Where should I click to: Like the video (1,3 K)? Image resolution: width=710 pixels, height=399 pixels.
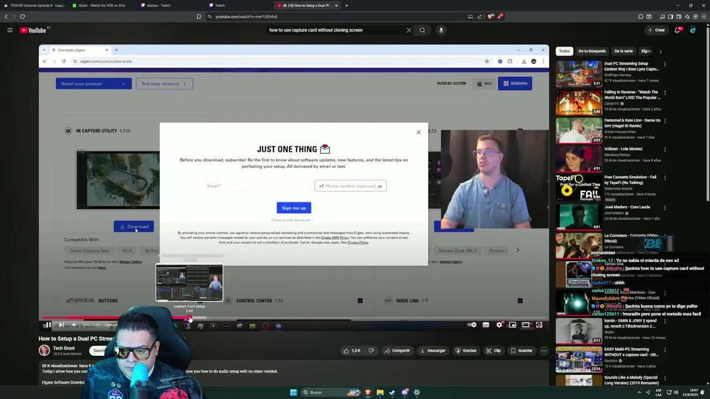[x=352, y=351]
